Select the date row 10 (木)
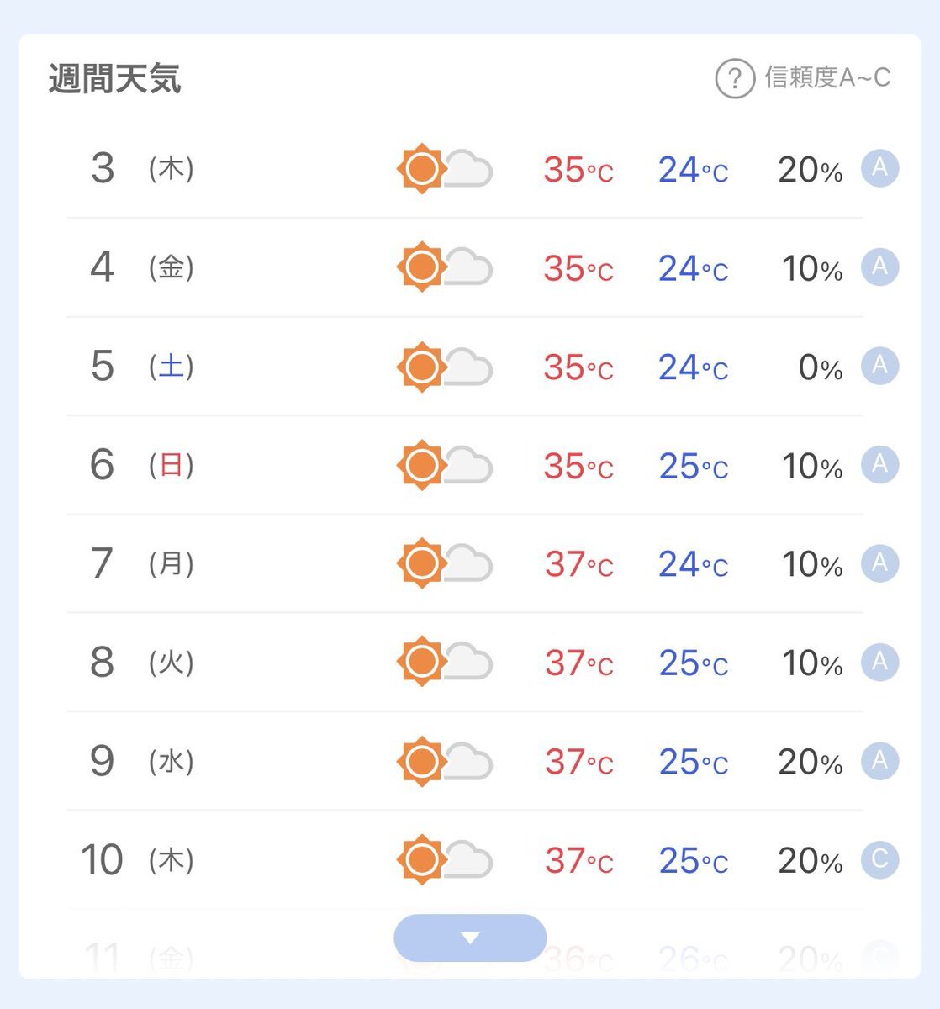This screenshot has height=1009, width=940. pos(465,859)
